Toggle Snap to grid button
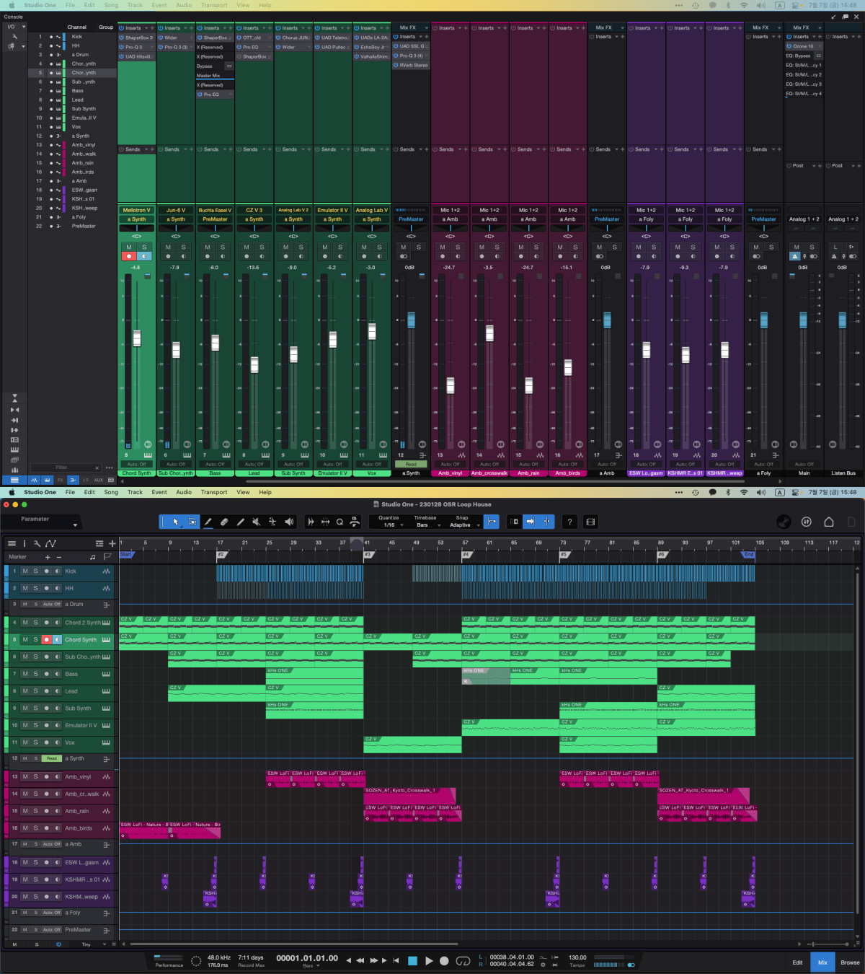 (x=492, y=522)
